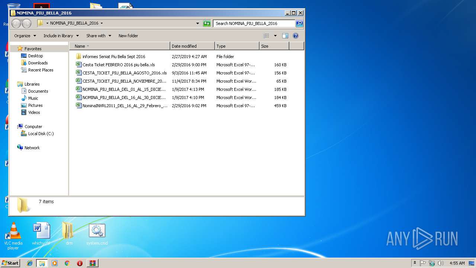
Task: Open the view options dropdown arrow
Action: pos(275,36)
